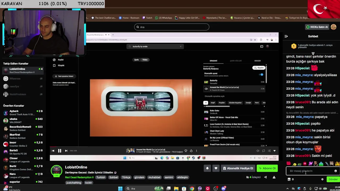
Task: Click KICKs Satın Al button
Action: (x=317, y=27)
